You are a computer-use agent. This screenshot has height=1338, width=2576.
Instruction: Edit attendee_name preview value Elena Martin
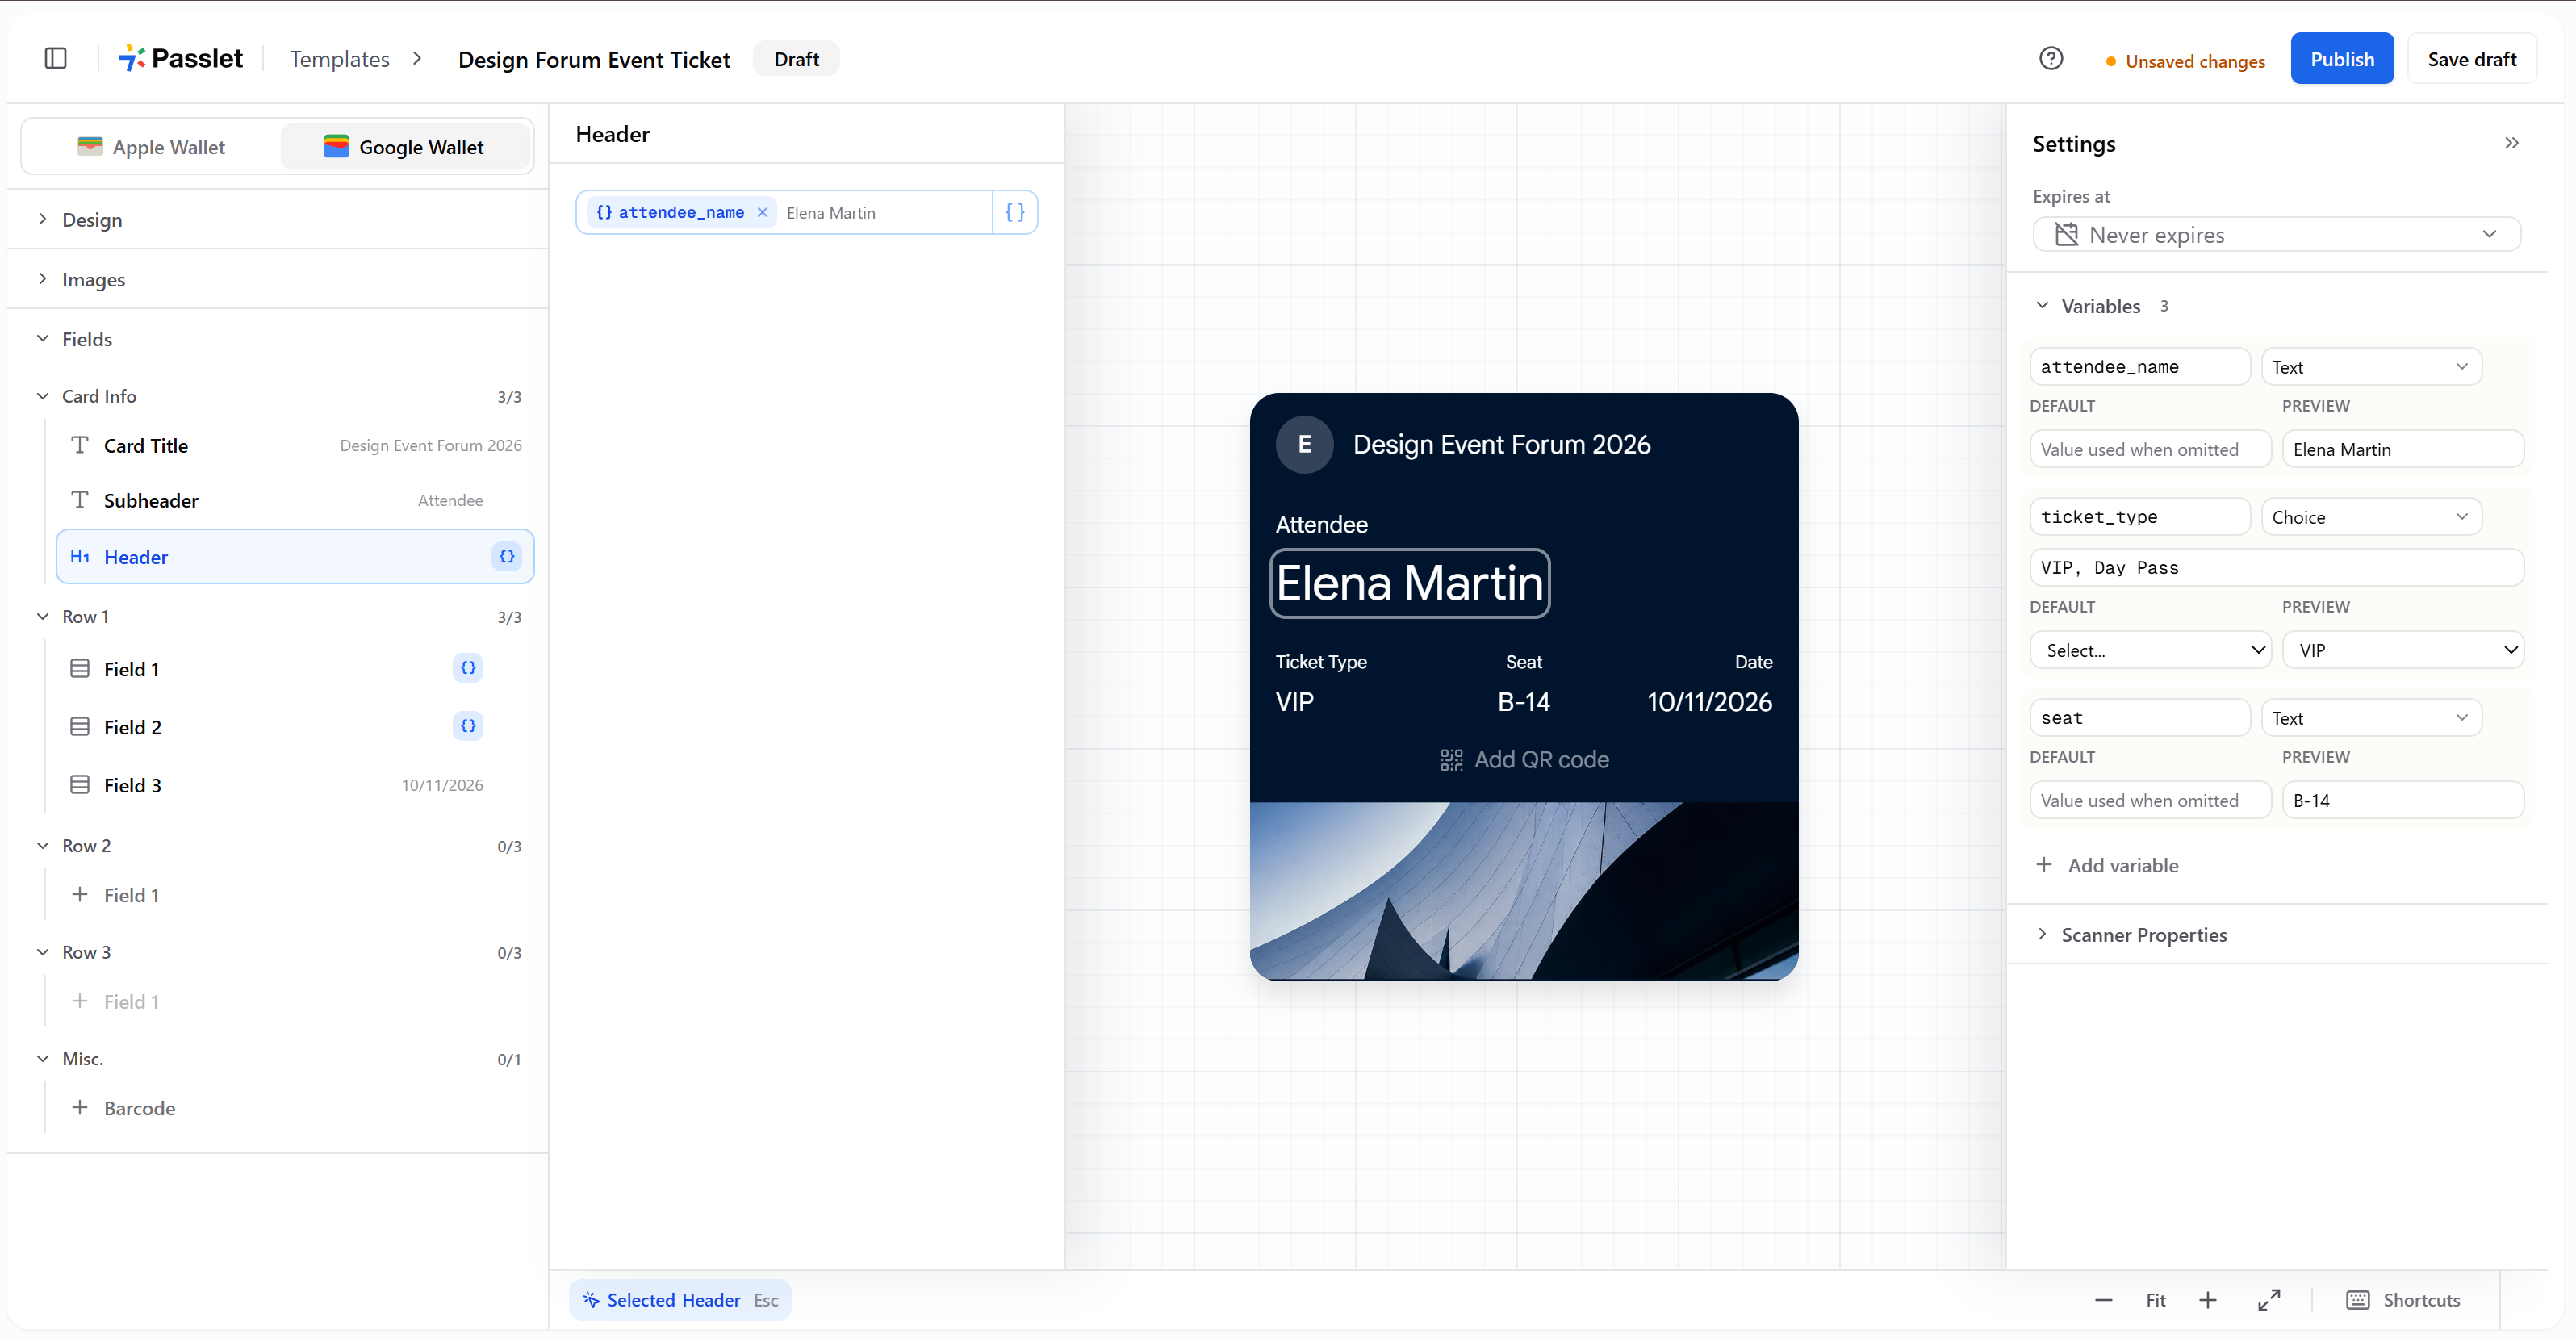pos(2403,449)
